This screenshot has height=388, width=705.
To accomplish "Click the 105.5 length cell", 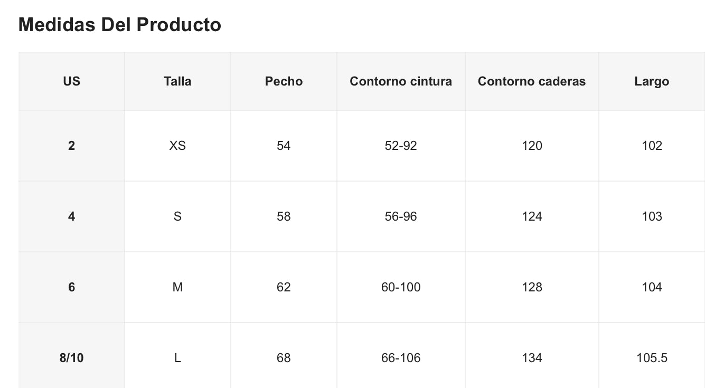I will click(x=652, y=358).
